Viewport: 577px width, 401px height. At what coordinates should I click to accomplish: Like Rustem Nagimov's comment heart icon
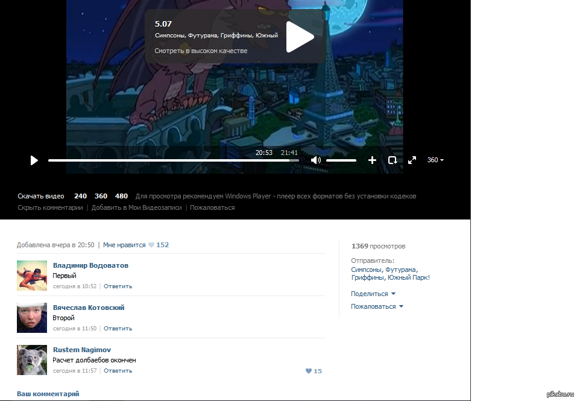[x=309, y=371]
